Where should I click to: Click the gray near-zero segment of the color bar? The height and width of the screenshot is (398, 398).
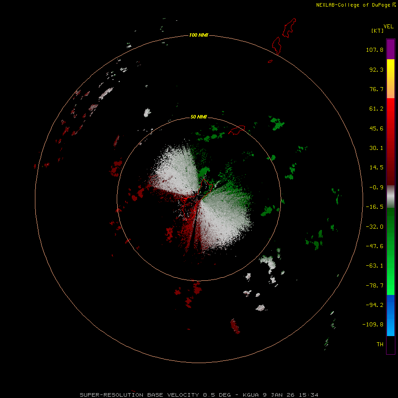point(390,197)
